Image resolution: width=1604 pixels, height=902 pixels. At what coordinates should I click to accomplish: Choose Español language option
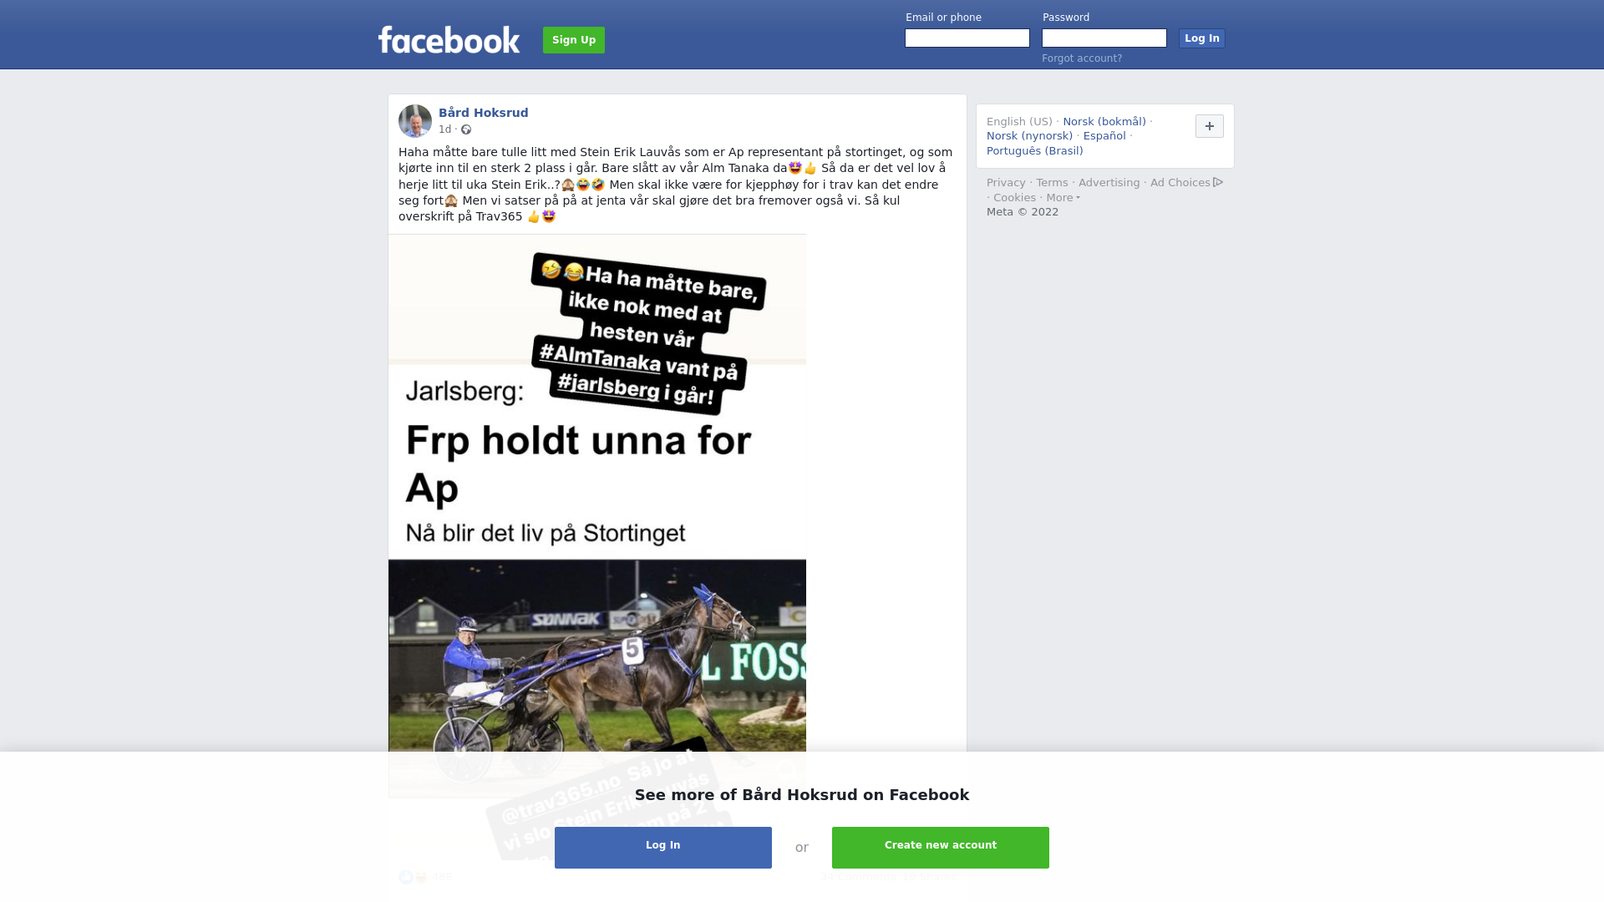pos(1104,136)
